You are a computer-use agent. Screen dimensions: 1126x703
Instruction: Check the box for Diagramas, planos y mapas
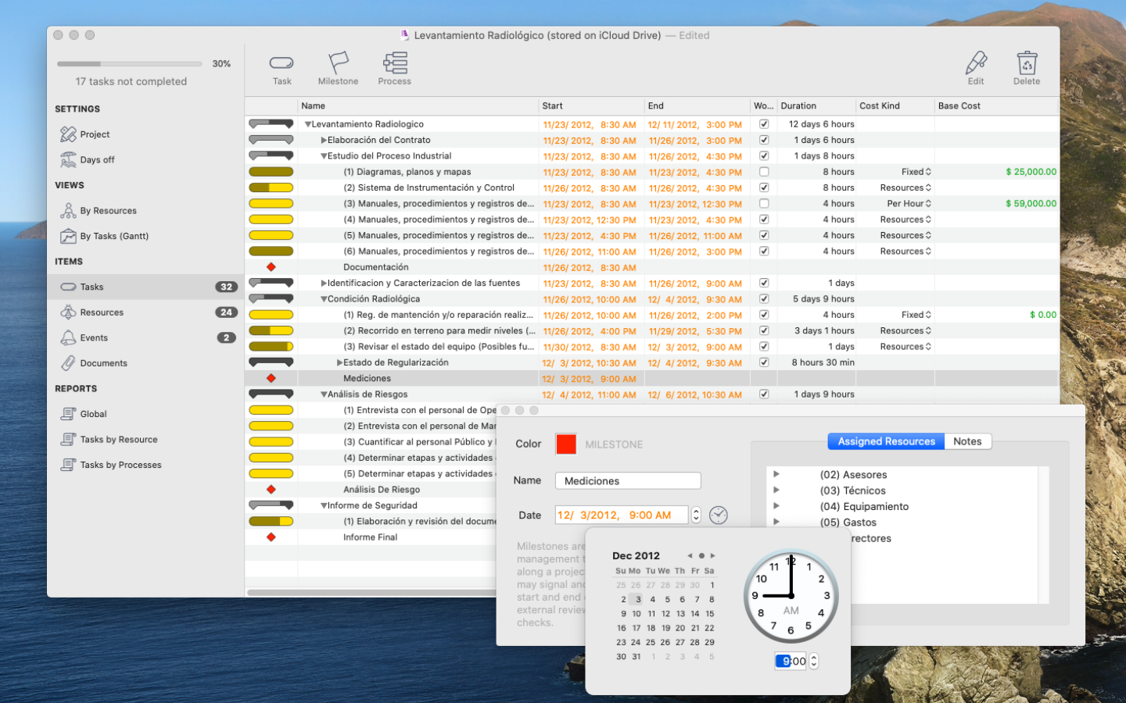(x=764, y=172)
